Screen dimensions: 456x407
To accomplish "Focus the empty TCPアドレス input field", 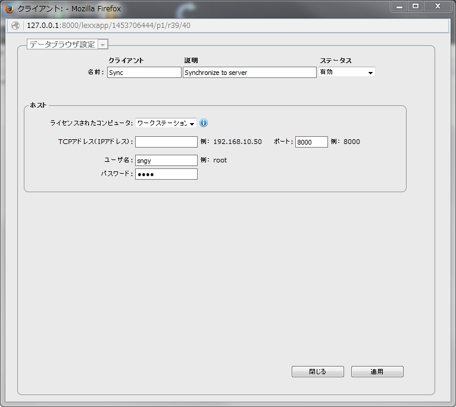I will pyautogui.click(x=166, y=142).
